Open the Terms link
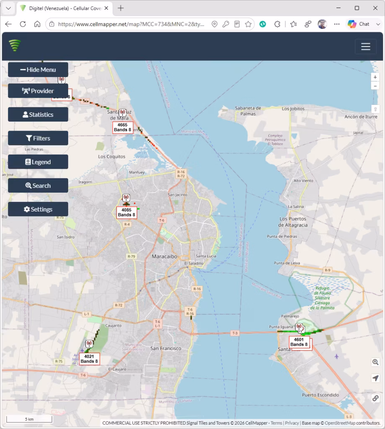 pyautogui.click(x=276, y=423)
